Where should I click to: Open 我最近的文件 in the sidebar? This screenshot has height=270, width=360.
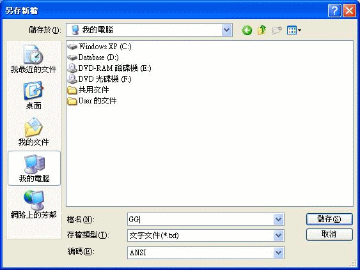pyautogui.click(x=33, y=59)
